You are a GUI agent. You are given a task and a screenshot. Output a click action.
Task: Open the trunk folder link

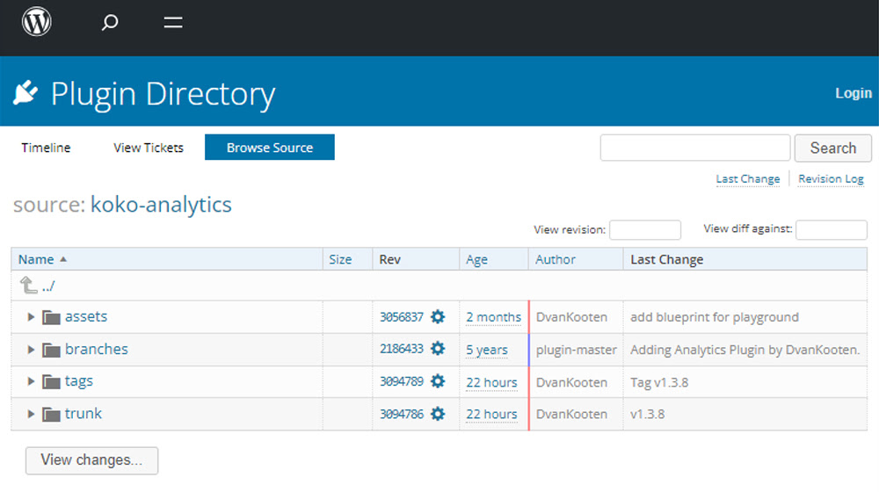coord(84,414)
